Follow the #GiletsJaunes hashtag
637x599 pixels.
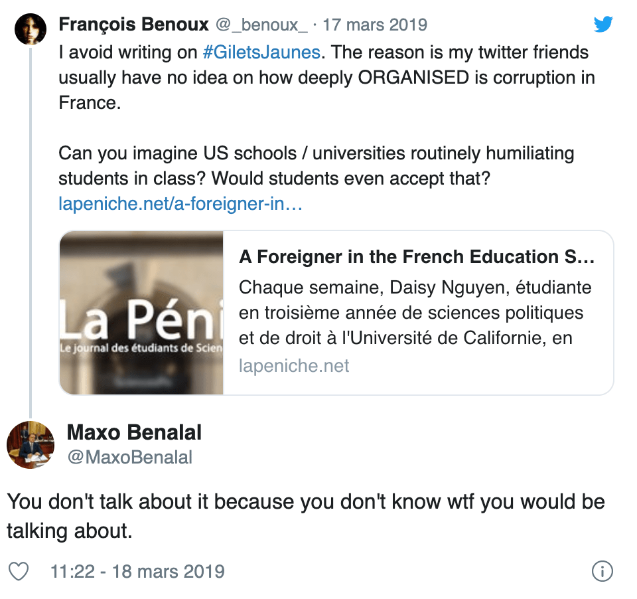[263, 52]
